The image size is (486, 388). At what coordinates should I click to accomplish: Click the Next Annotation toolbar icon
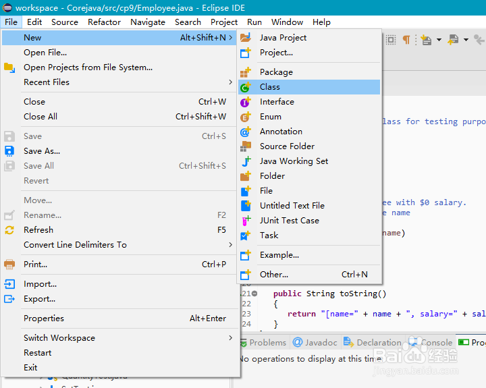(426, 40)
